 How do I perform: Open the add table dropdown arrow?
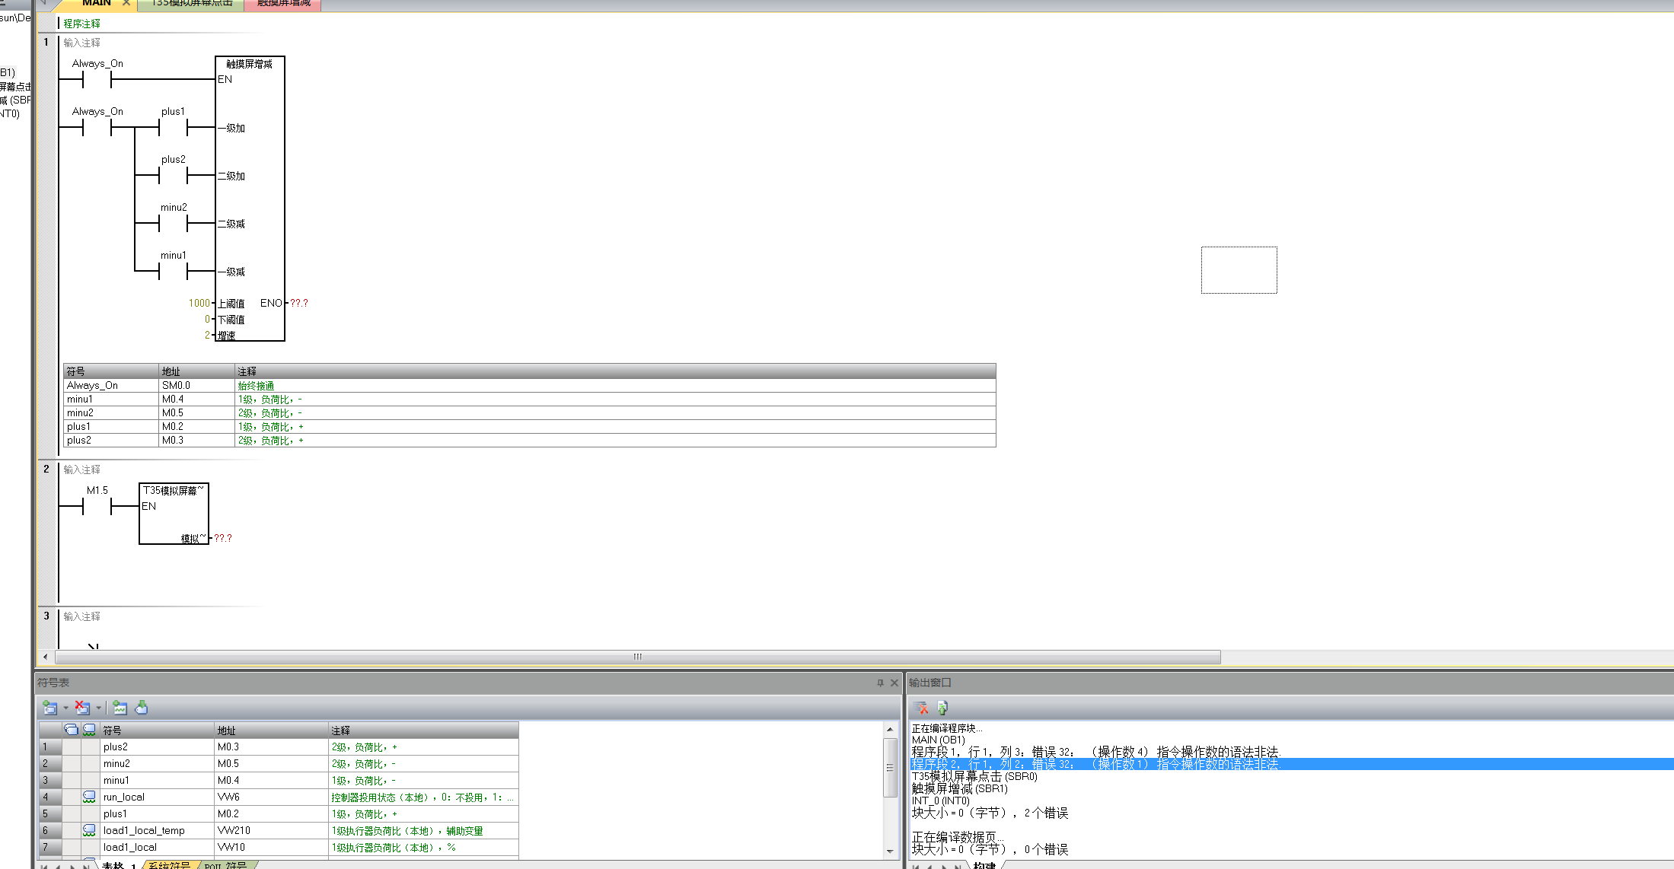pos(66,708)
